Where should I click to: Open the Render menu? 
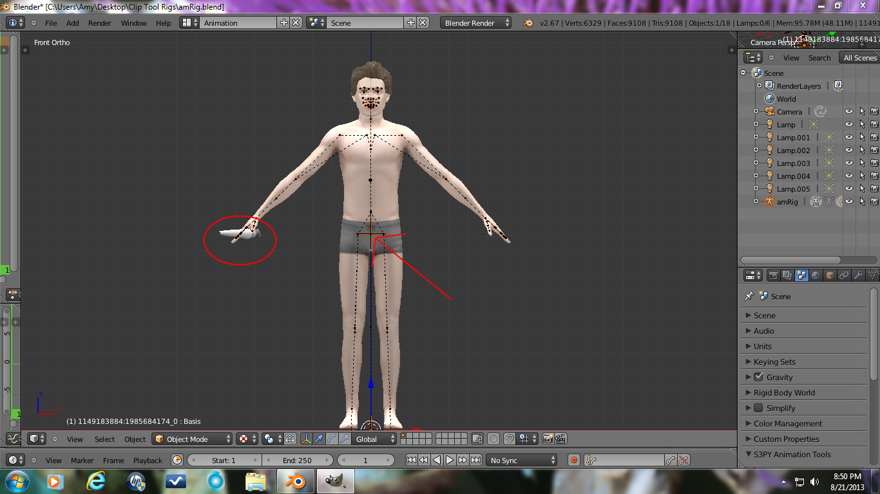click(100, 23)
